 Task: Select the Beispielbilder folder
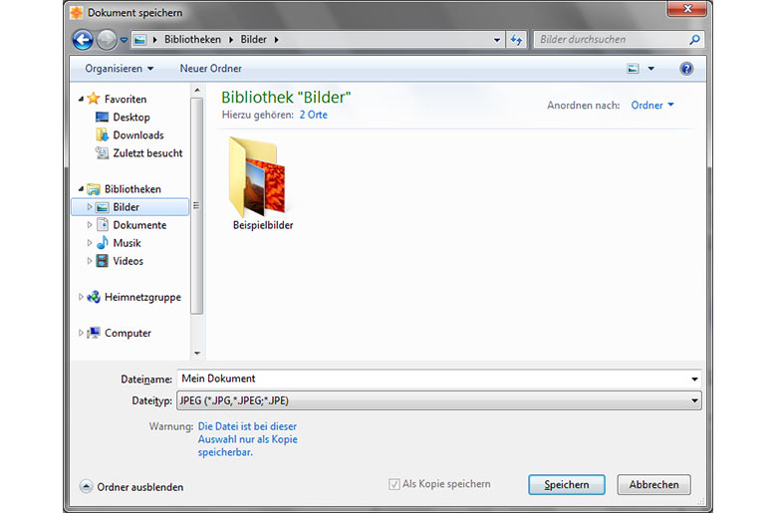tap(262, 184)
